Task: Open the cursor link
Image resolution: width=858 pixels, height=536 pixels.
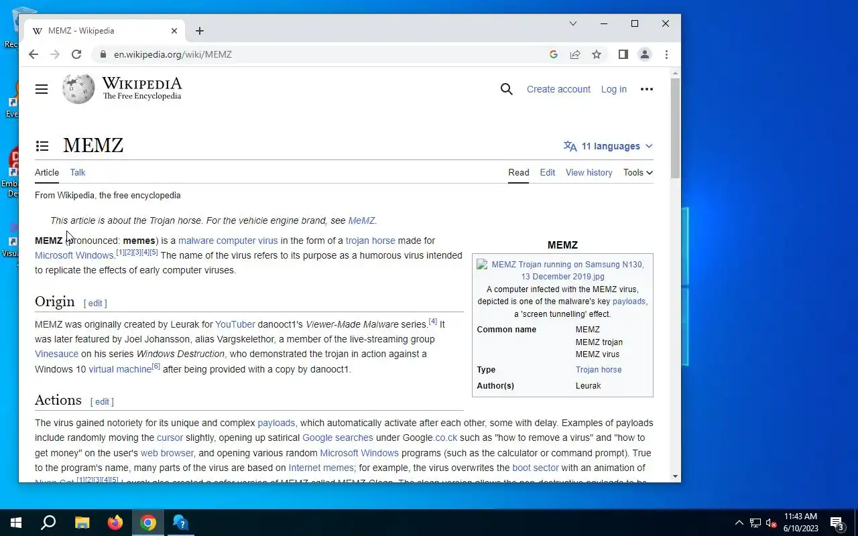Action: point(170,438)
